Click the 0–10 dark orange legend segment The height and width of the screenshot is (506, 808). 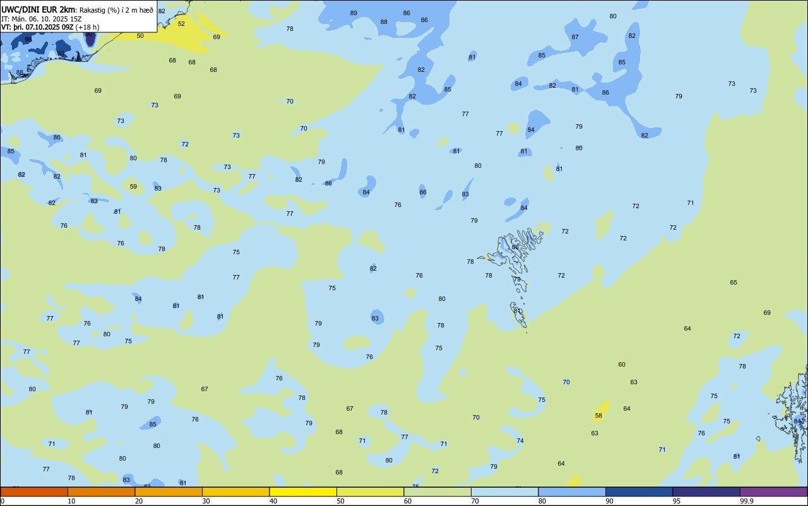pyautogui.click(x=34, y=491)
